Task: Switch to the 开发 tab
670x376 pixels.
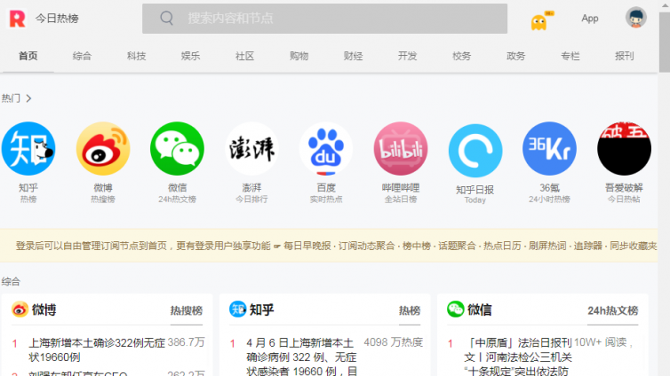Action: (408, 56)
